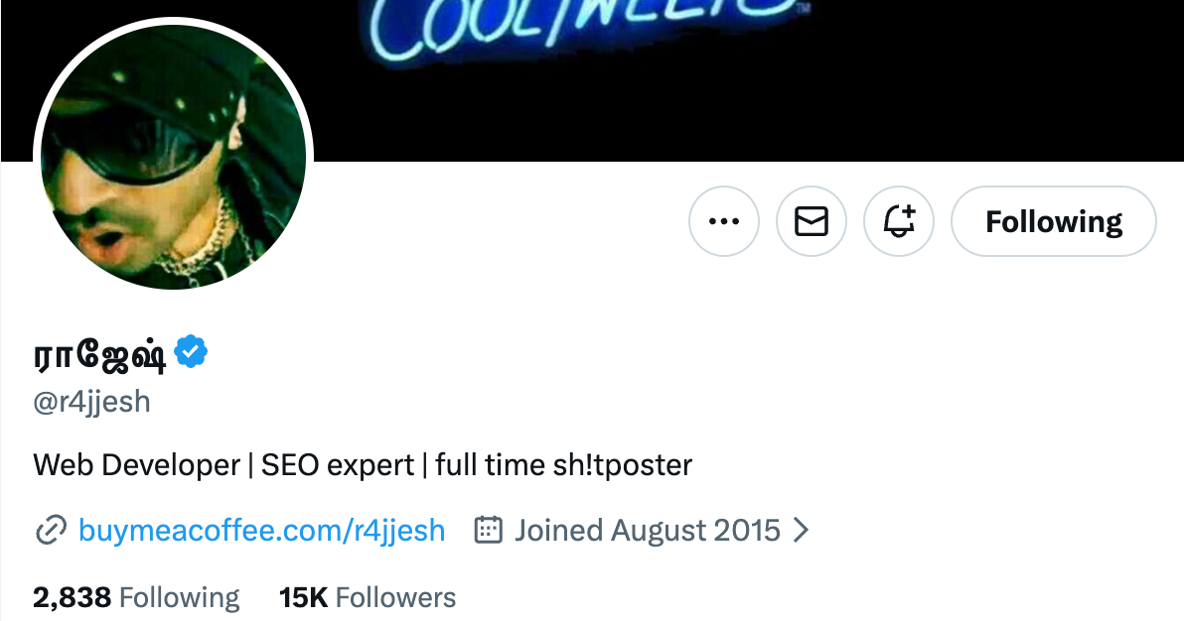Click the blue verified badge

(x=191, y=352)
